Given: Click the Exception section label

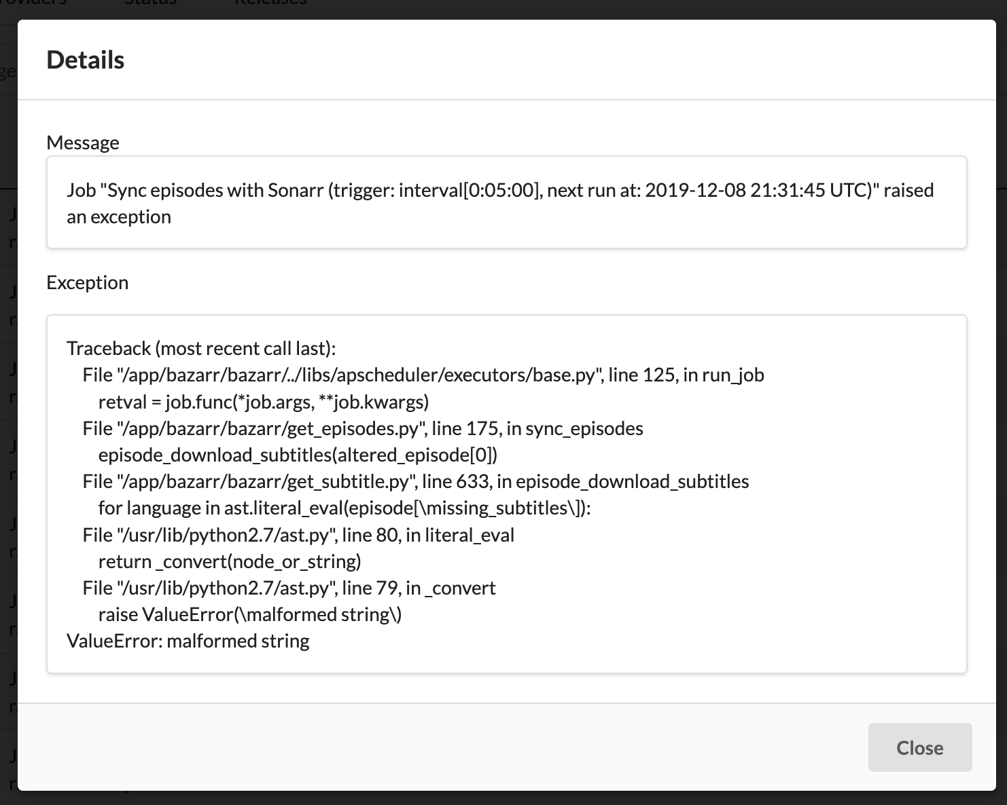Looking at the screenshot, I should 87,282.
